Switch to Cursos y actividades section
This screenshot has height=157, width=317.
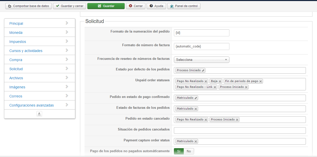pos(26,51)
